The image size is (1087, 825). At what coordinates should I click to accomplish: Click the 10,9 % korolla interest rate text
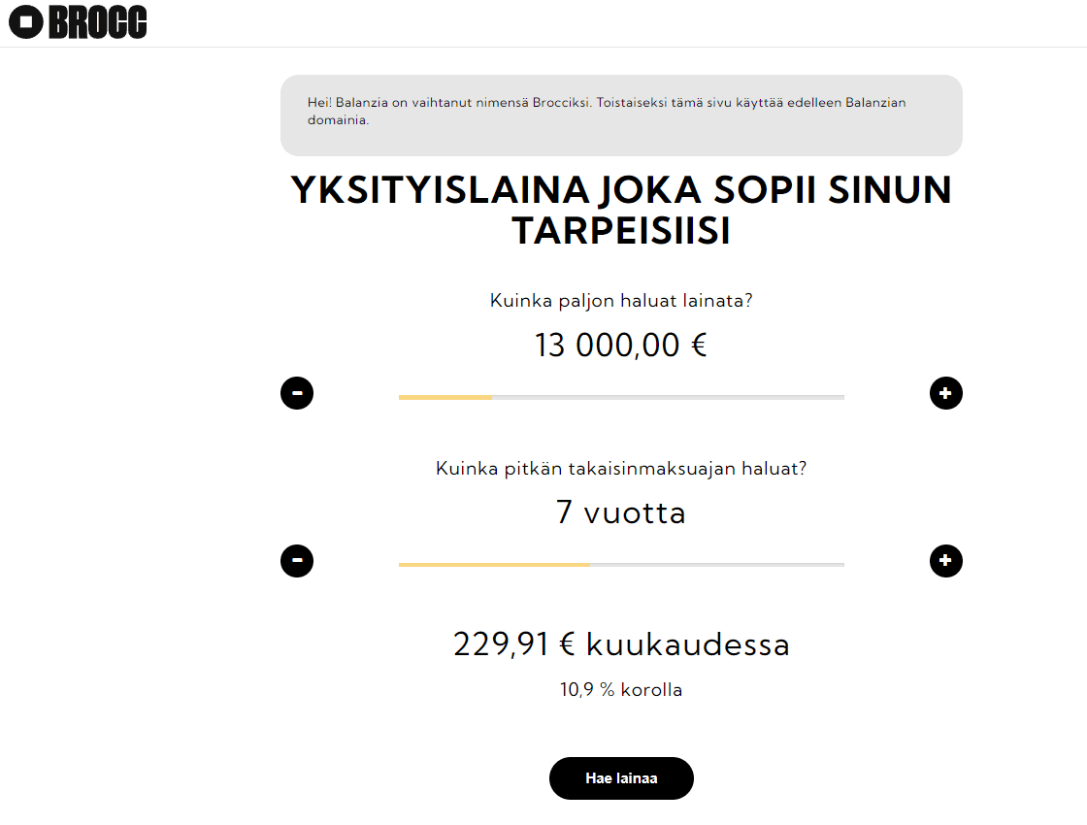(x=621, y=689)
